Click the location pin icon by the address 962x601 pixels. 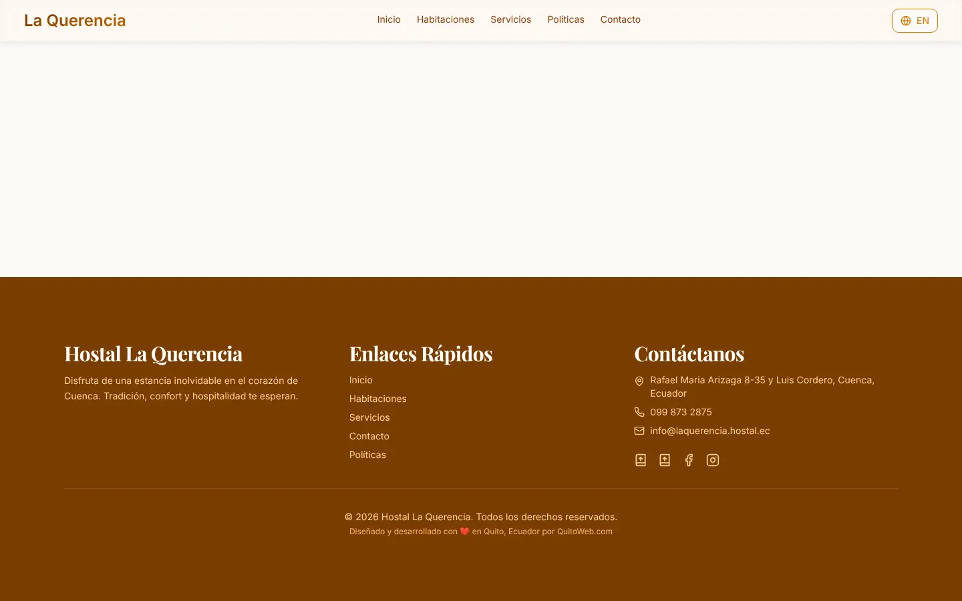639,381
